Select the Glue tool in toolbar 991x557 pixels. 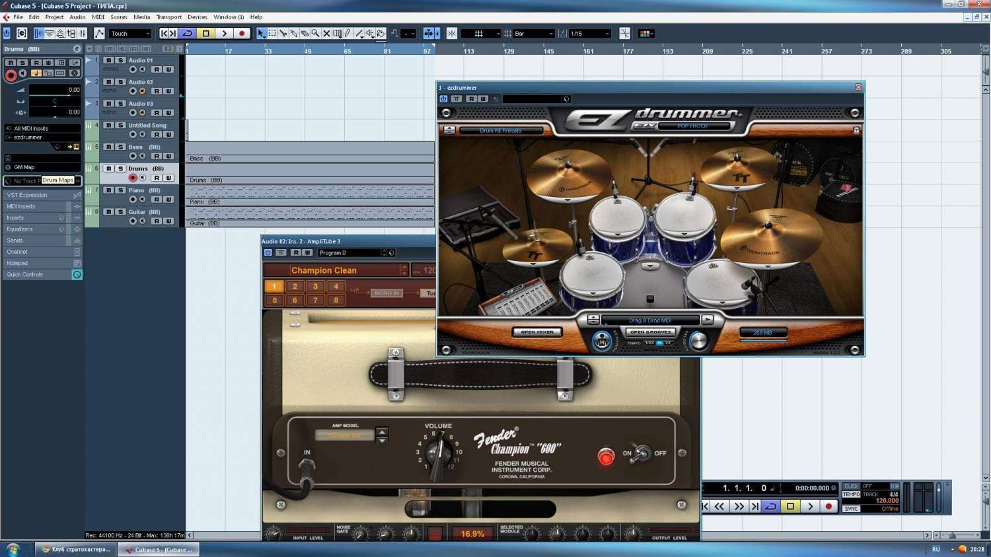point(294,33)
